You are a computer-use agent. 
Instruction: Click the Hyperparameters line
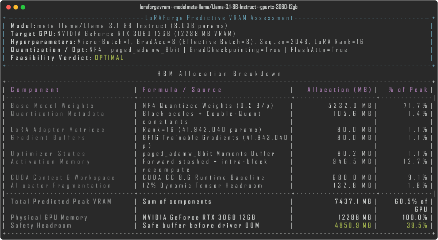(187, 42)
